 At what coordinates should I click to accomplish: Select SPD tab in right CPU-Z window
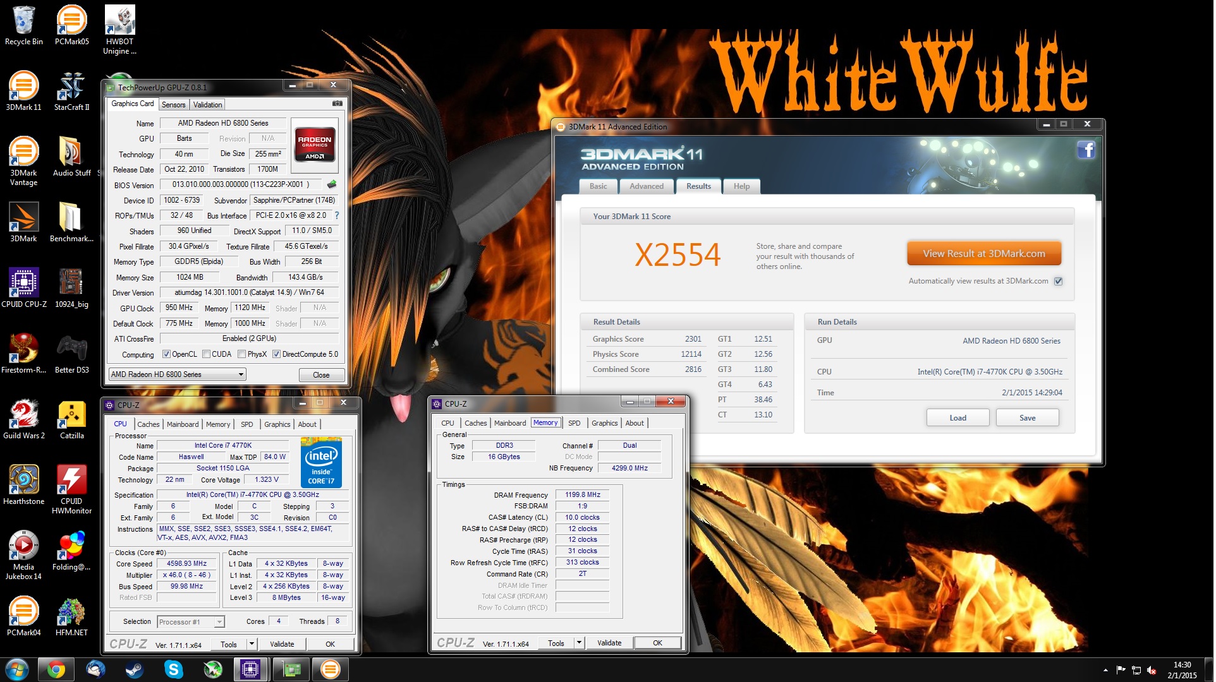tap(575, 423)
